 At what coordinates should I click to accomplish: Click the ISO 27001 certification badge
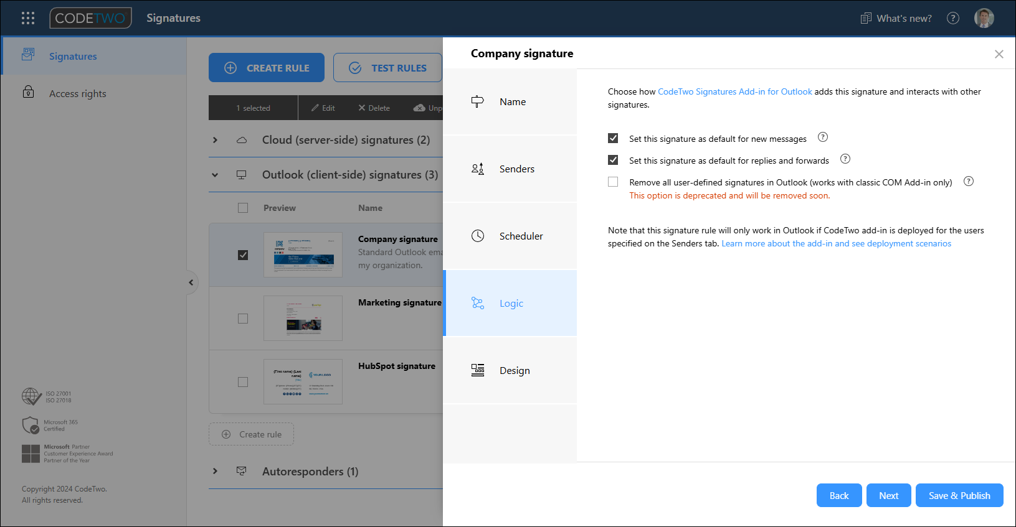click(47, 396)
